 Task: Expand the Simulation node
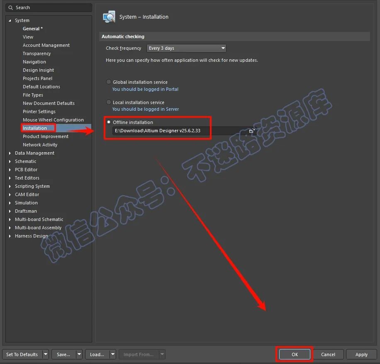click(10, 203)
